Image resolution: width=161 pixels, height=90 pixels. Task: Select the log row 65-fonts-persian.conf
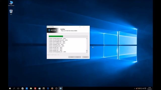click(x=58, y=52)
